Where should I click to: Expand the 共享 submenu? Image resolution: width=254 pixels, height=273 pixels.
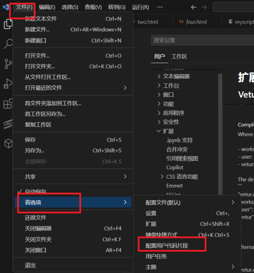(x=73, y=177)
